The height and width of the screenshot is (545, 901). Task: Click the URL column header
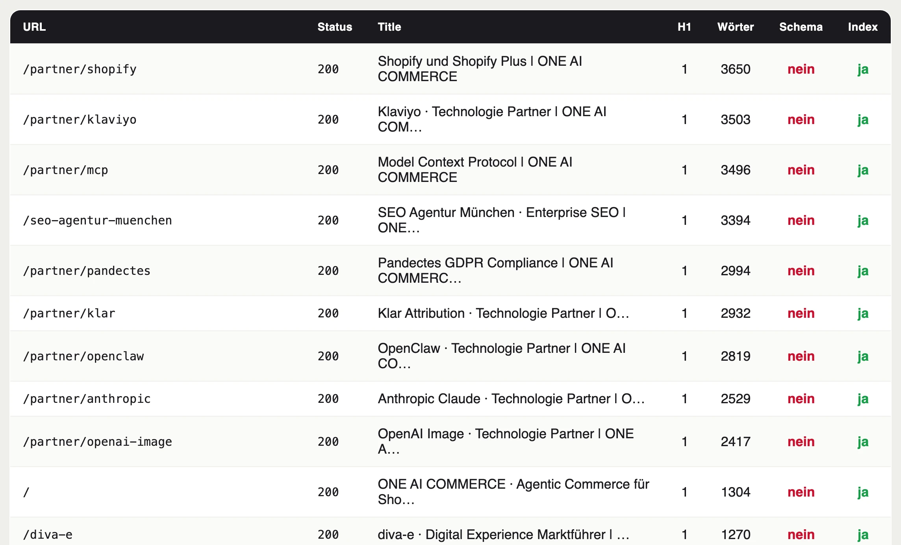pos(34,27)
